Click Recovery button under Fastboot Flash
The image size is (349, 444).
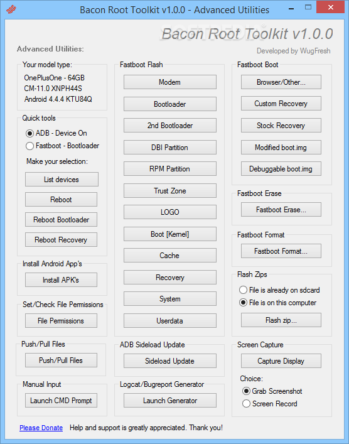coord(170,277)
